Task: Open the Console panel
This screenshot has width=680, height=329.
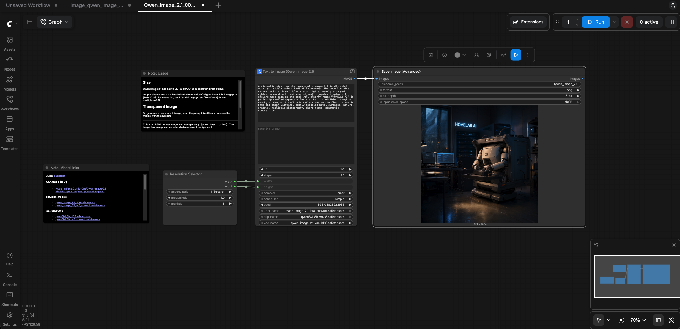Action: point(10,279)
